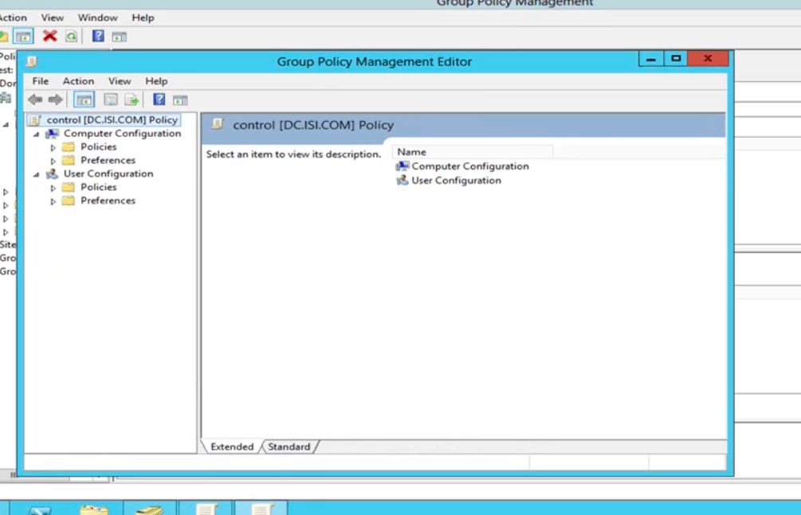Select User Configuration in Name list
This screenshot has height=515, width=801.
click(456, 180)
